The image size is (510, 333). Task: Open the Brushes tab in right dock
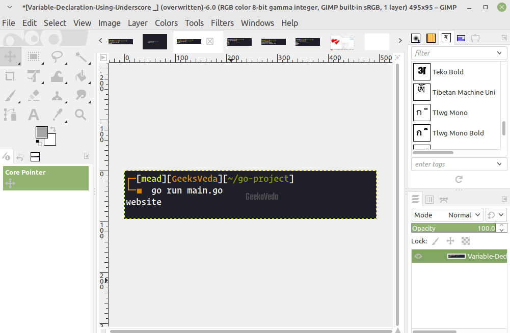(x=416, y=38)
